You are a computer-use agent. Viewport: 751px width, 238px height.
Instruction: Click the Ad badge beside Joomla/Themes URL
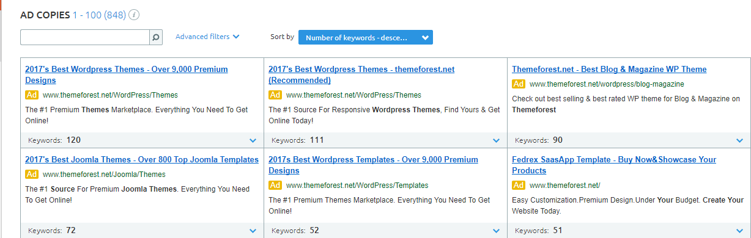click(x=32, y=175)
